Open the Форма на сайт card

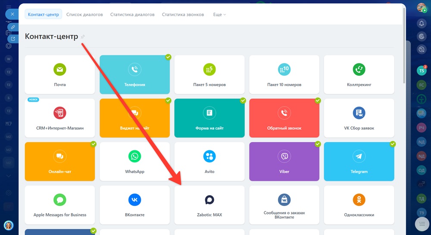pos(209,118)
